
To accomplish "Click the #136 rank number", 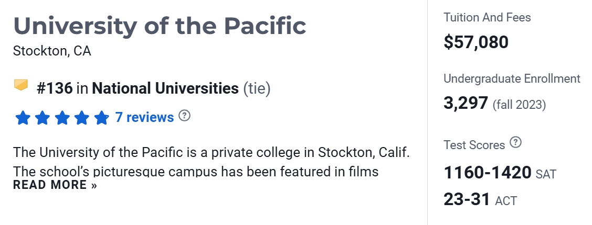I will 55,88.
